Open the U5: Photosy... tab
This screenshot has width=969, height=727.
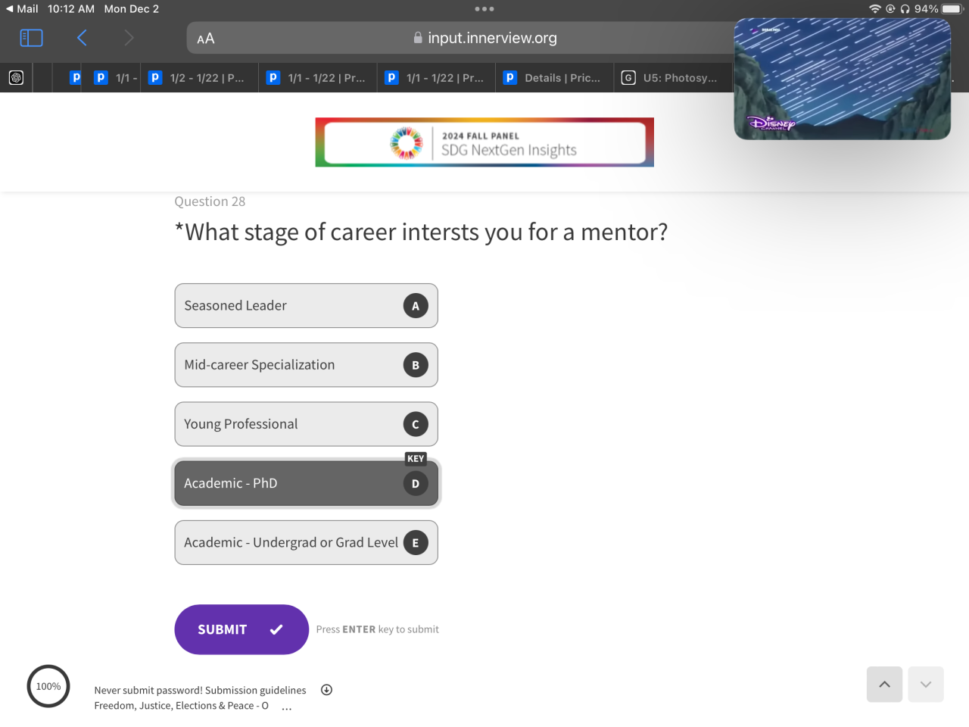[x=671, y=78]
